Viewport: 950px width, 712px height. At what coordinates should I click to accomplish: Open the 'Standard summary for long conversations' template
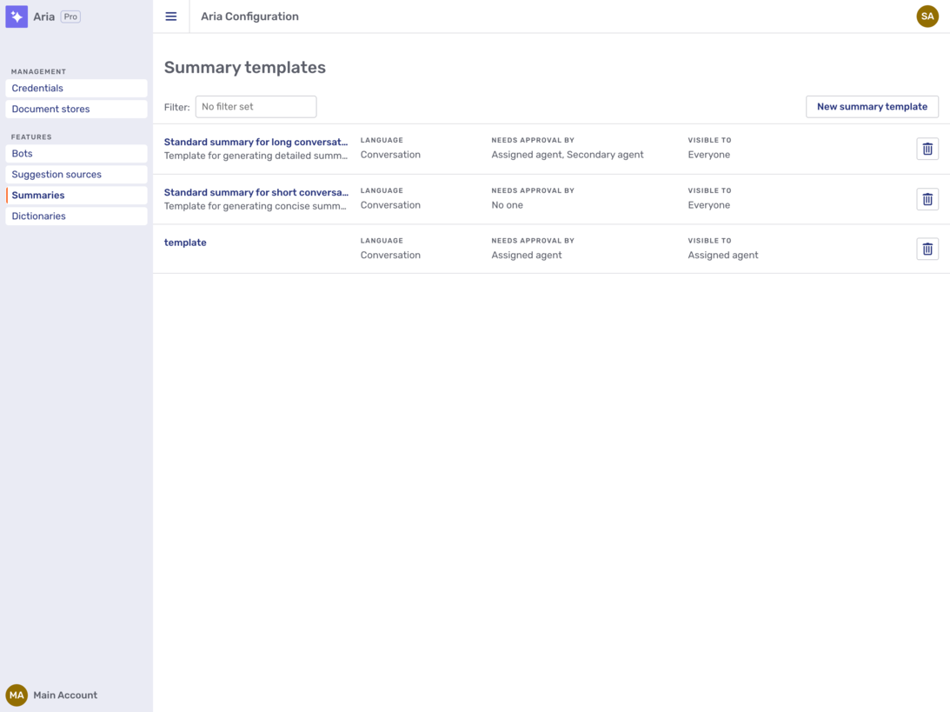tap(256, 142)
